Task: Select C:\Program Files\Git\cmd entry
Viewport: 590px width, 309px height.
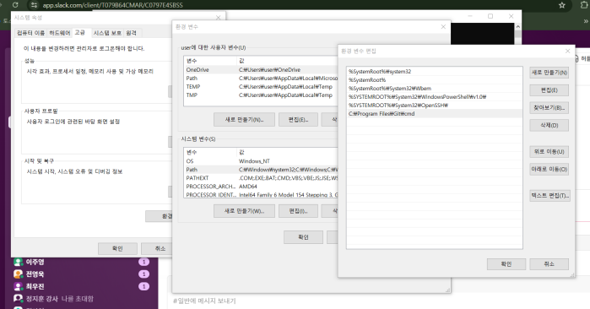Action: pos(435,114)
